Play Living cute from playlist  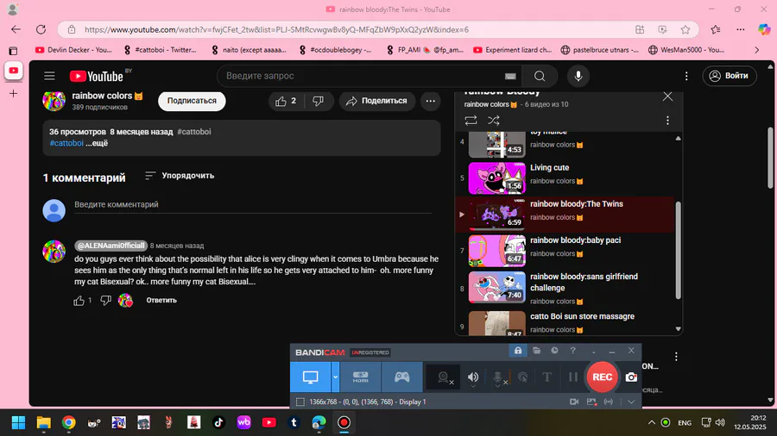[x=565, y=178]
